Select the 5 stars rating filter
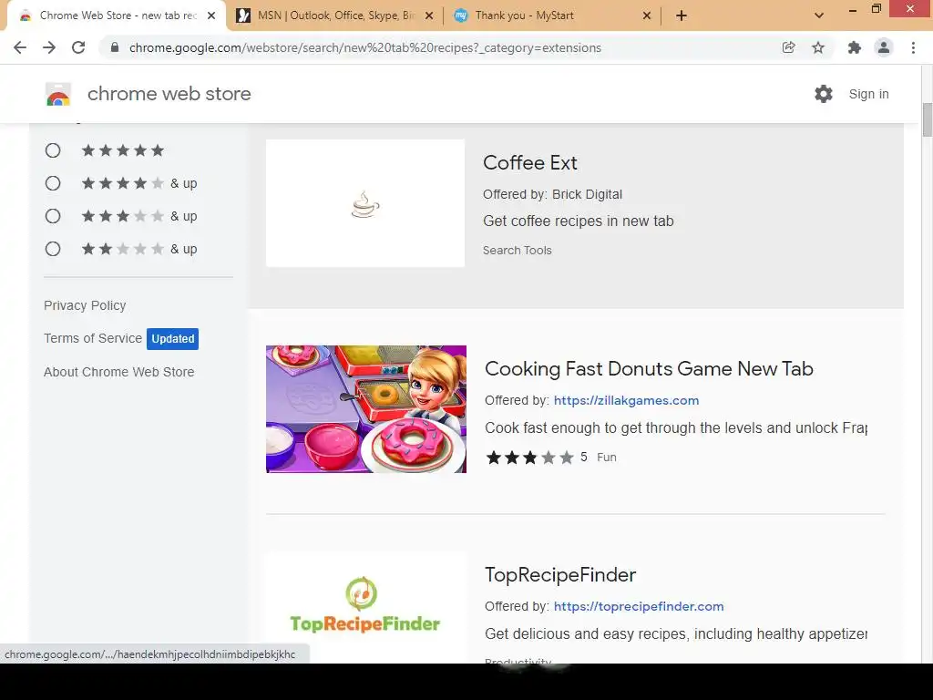The image size is (933, 700). 53,150
